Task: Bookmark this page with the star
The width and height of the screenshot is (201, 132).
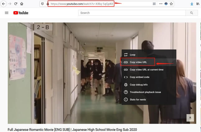Action: tap(171, 4)
